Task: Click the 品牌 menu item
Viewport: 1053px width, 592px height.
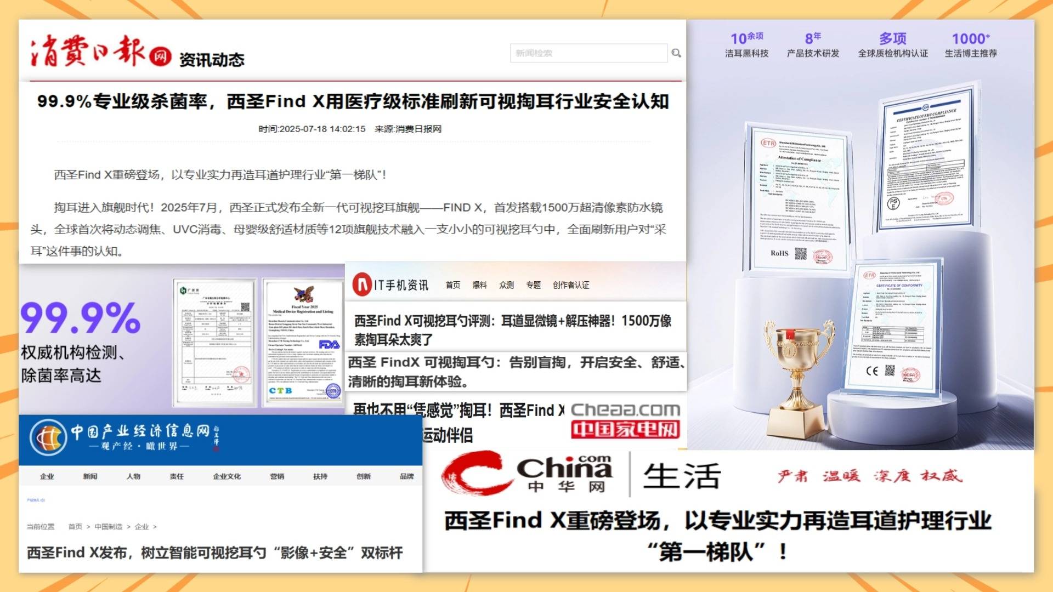Action: coord(406,476)
